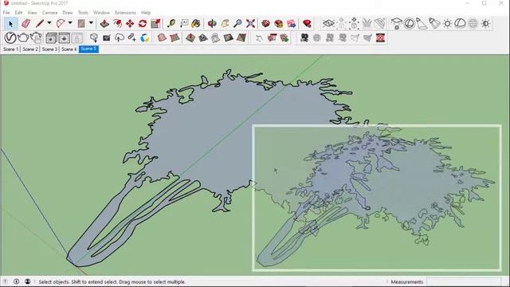The height and width of the screenshot is (287, 510).
Task: Open V-Ray Asset Editor
Action: pyautogui.click(x=10, y=37)
